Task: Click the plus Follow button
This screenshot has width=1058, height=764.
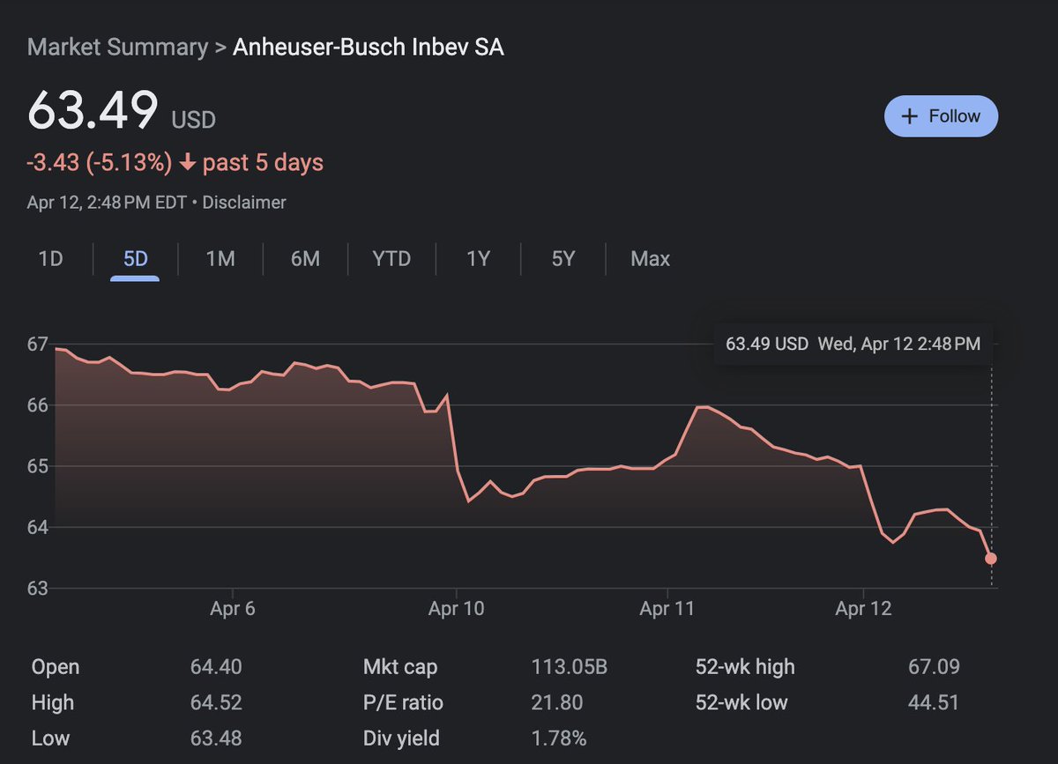Action: click(941, 116)
